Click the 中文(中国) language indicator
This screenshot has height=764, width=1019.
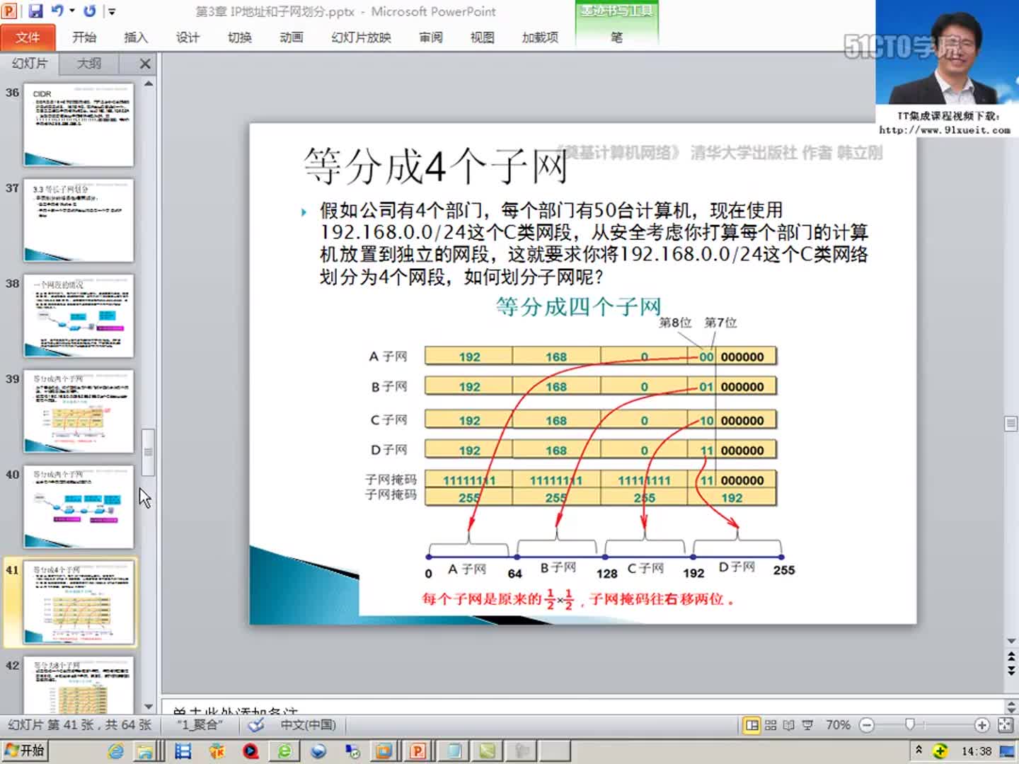coord(308,725)
